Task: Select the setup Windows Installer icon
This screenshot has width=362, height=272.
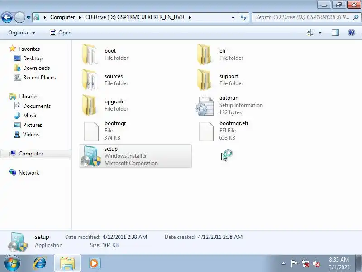Action: coord(91,156)
